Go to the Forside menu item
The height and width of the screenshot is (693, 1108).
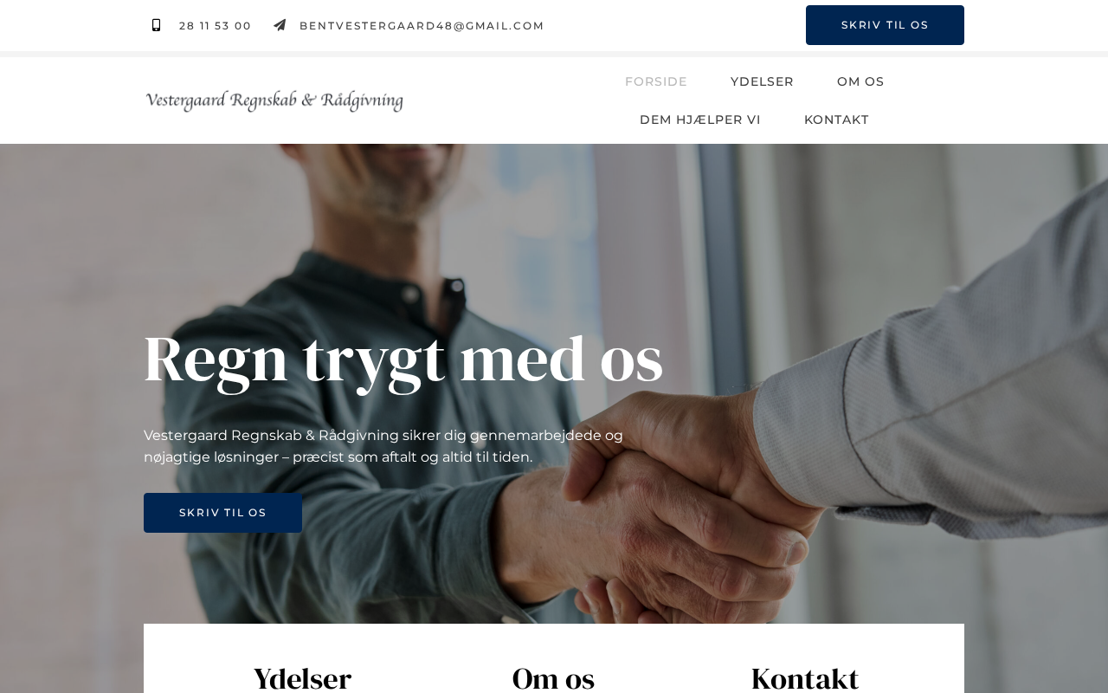[x=656, y=81]
